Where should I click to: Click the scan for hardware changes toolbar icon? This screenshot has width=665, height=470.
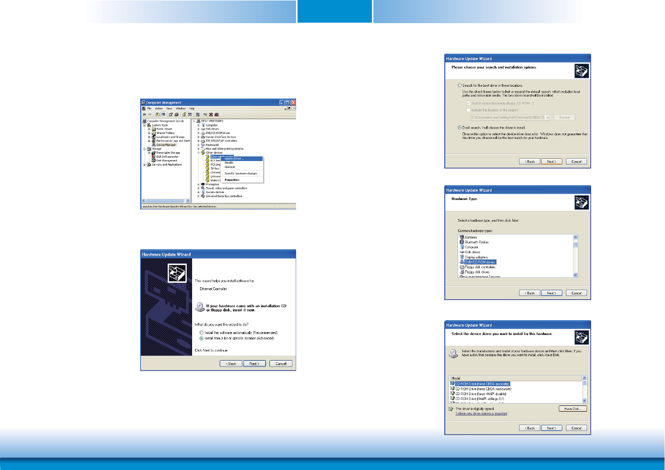198,114
